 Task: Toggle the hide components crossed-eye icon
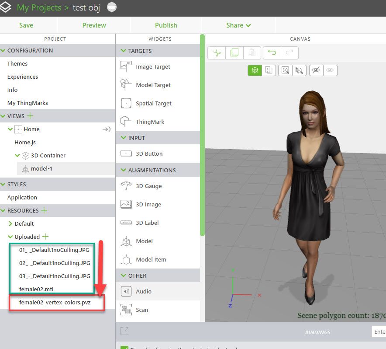(x=316, y=70)
